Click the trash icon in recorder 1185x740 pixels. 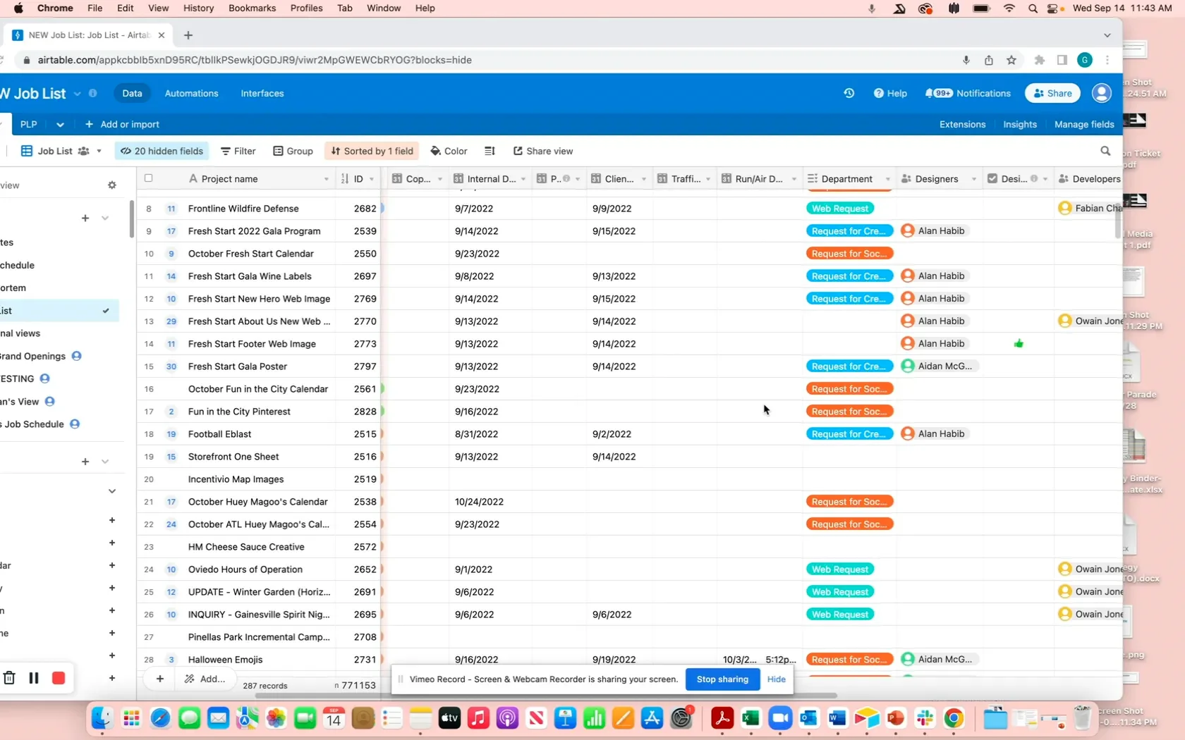tap(9, 678)
